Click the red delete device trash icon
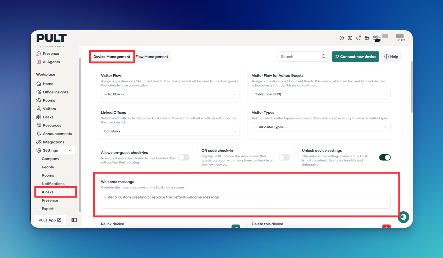Viewport: 443px width, 258px height. point(386,227)
